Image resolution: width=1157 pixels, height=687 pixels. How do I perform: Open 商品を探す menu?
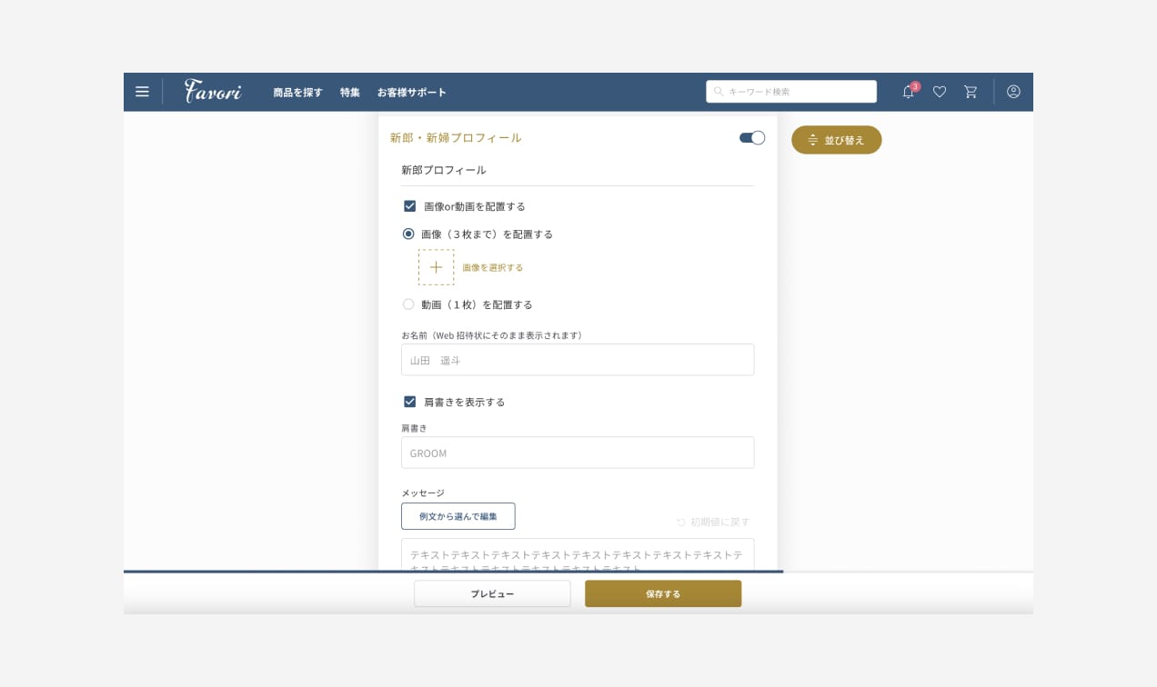297,92
